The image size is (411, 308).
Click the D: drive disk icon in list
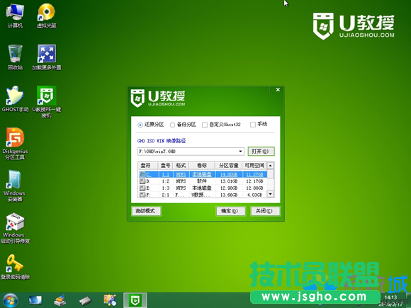pyautogui.click(x=142, y=181)
